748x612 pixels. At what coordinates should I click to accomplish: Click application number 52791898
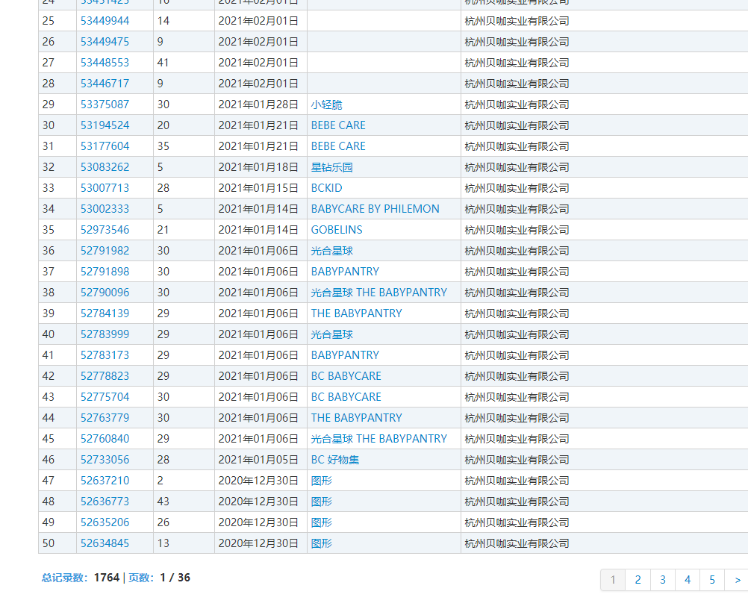point(105,272)
